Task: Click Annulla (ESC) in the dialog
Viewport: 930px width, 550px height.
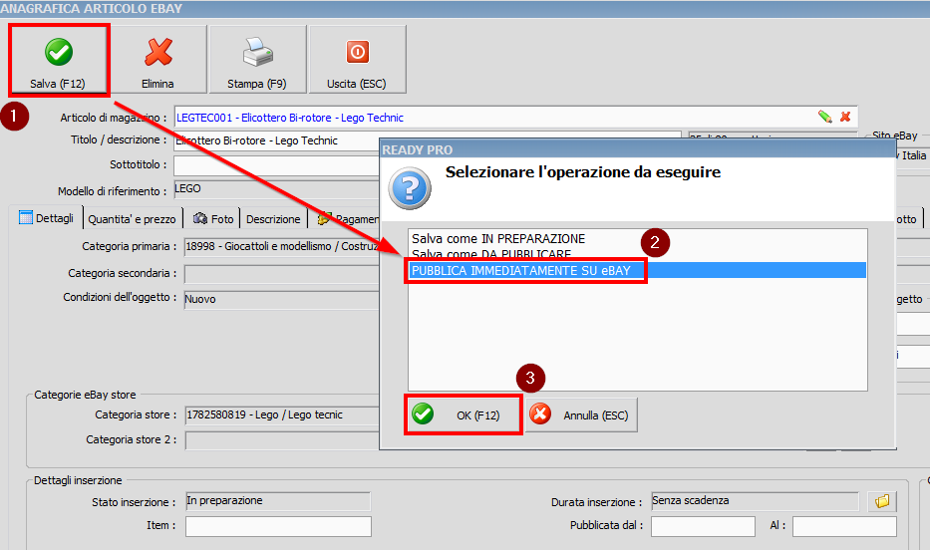Action: [x=581, y=414]
